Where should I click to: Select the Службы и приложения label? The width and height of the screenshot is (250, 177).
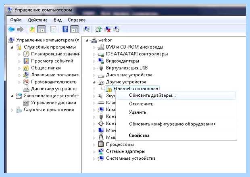click(x=49, y=110)
